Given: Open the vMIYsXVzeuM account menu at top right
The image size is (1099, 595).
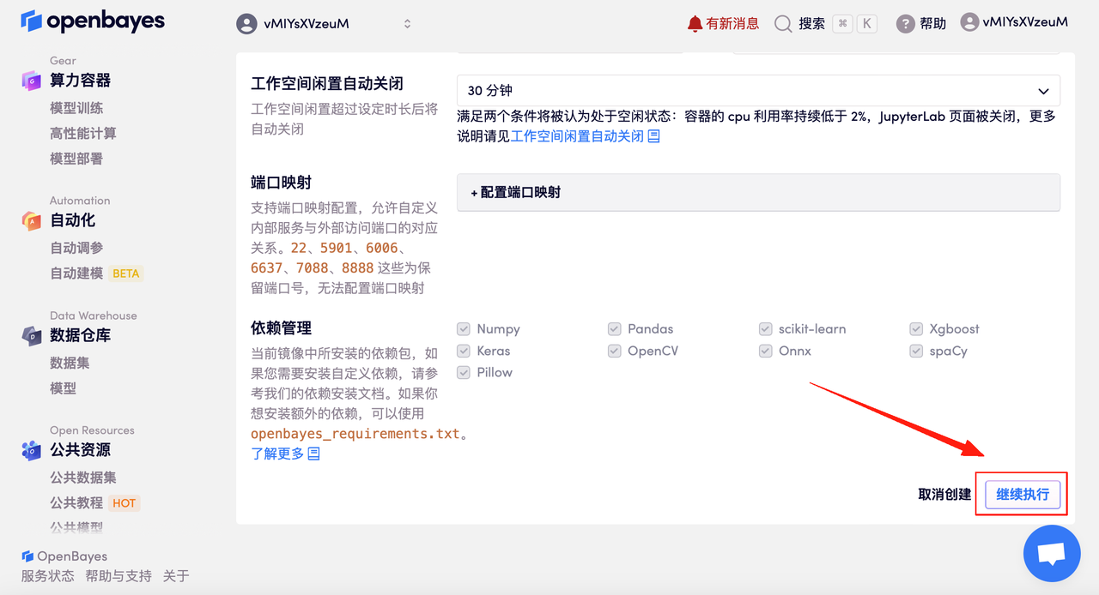Looking at the screenshot, I should point(1025,22).
